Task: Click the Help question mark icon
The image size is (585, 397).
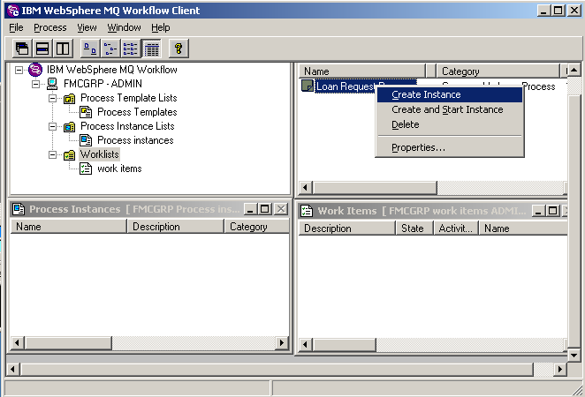Action: click(x=178, y=49)
